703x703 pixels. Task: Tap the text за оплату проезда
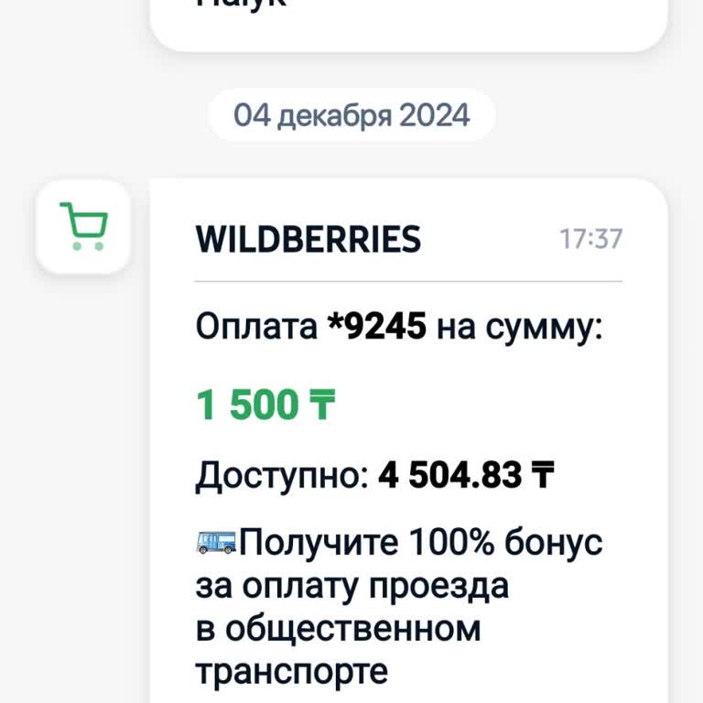[x=351, y=586]
